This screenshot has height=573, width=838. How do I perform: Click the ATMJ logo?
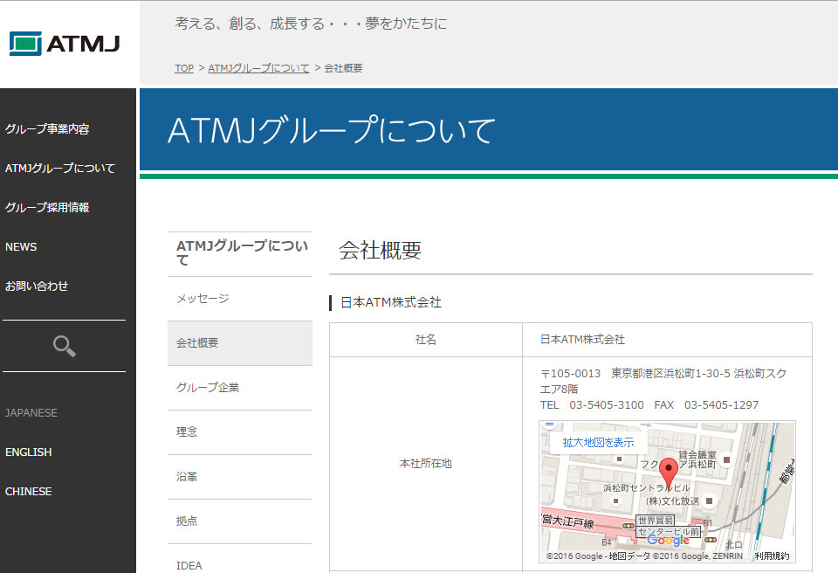point(65,44)
